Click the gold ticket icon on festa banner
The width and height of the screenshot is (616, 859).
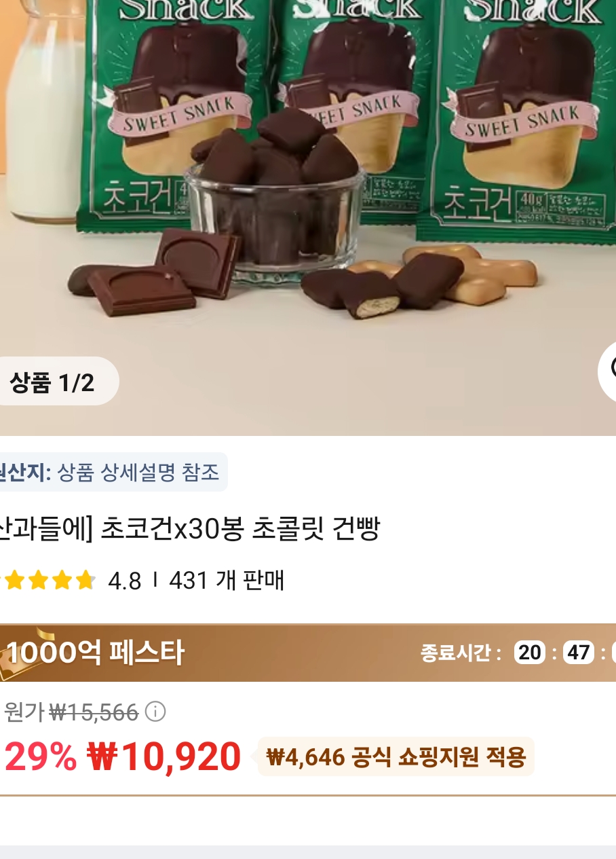coord(18,653)
